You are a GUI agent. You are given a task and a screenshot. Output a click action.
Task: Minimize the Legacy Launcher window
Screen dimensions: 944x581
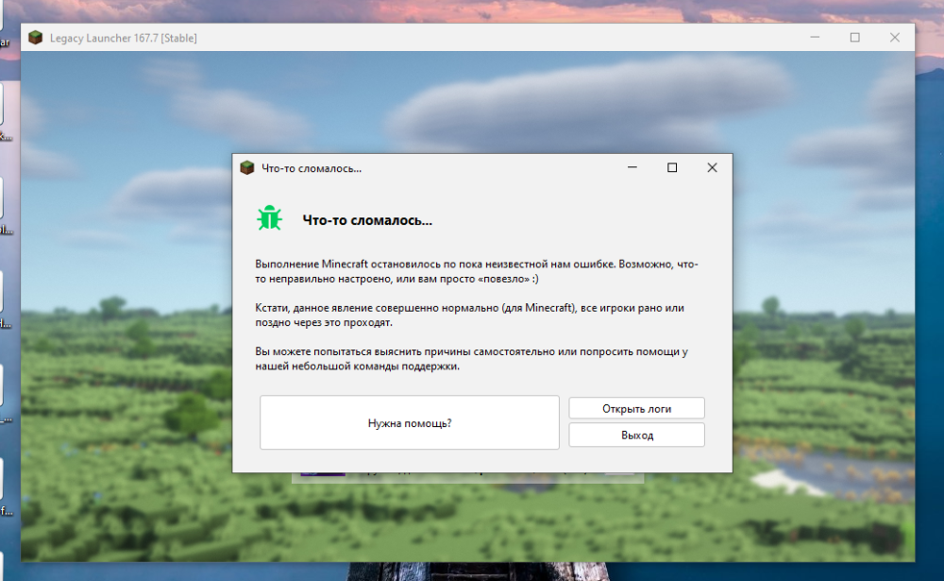coord(815,38)
